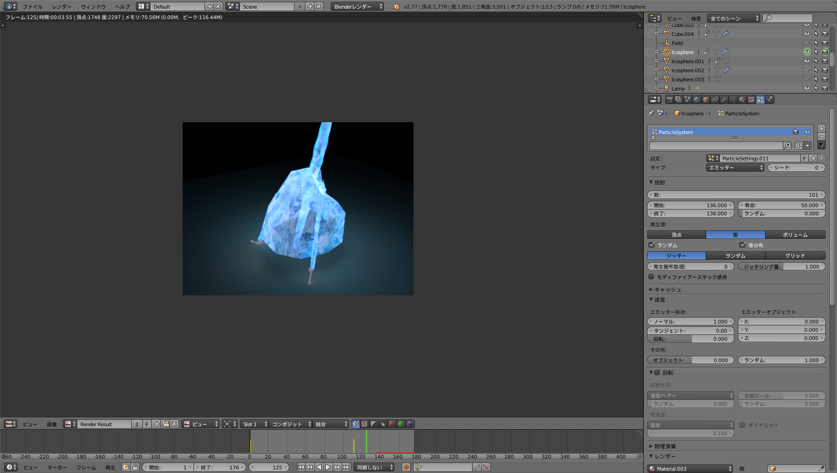The height and width of the screenshot is (473, 837).
Task: Click the play animation in reverse button
Action: coord(319,467)
